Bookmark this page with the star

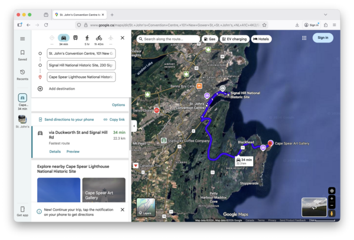click(x=264, y=25)
